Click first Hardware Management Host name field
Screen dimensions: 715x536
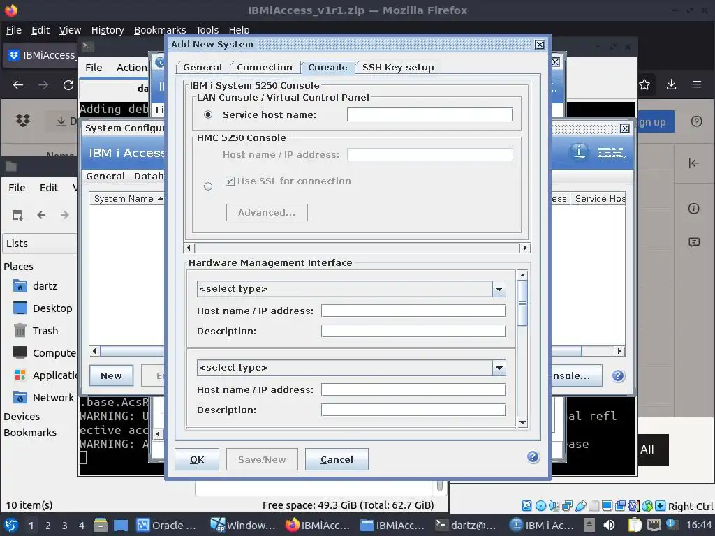[x=413, y=311]
